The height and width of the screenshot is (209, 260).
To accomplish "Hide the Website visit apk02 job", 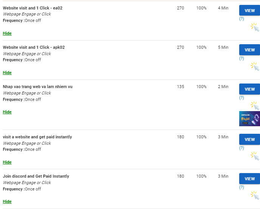I will [x=7, y=73].
